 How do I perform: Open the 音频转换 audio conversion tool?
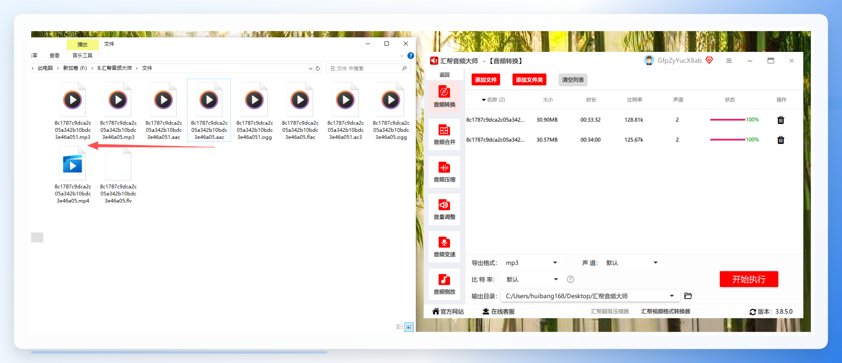[444, 97]
